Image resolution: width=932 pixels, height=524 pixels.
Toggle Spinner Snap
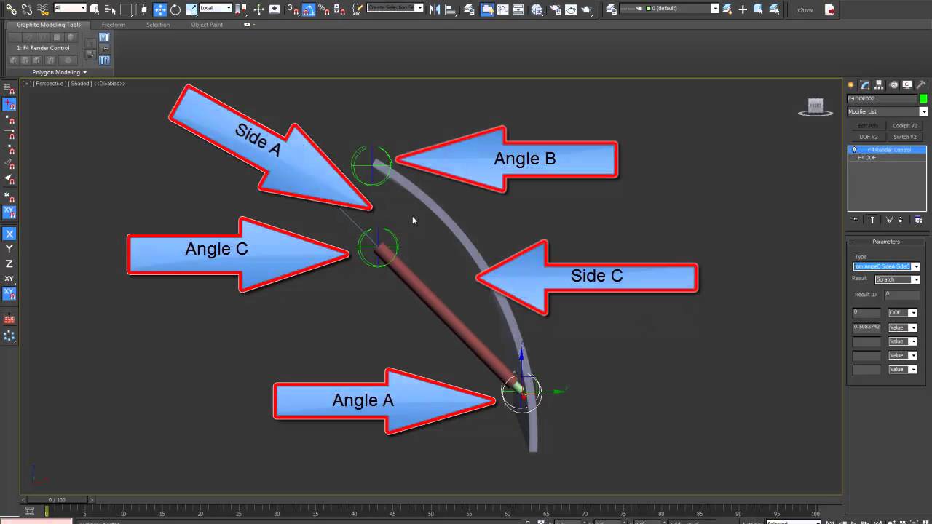pos(339,9)
